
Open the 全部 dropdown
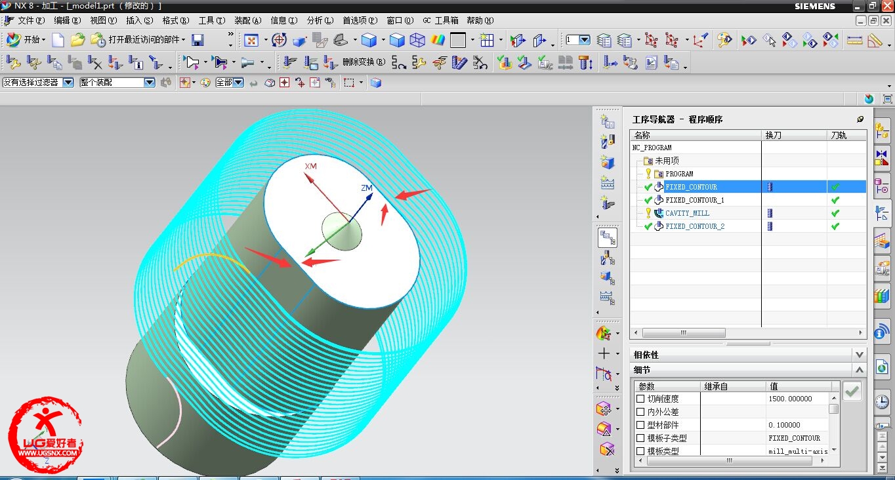pyautogui.click(x=238, y=83)
